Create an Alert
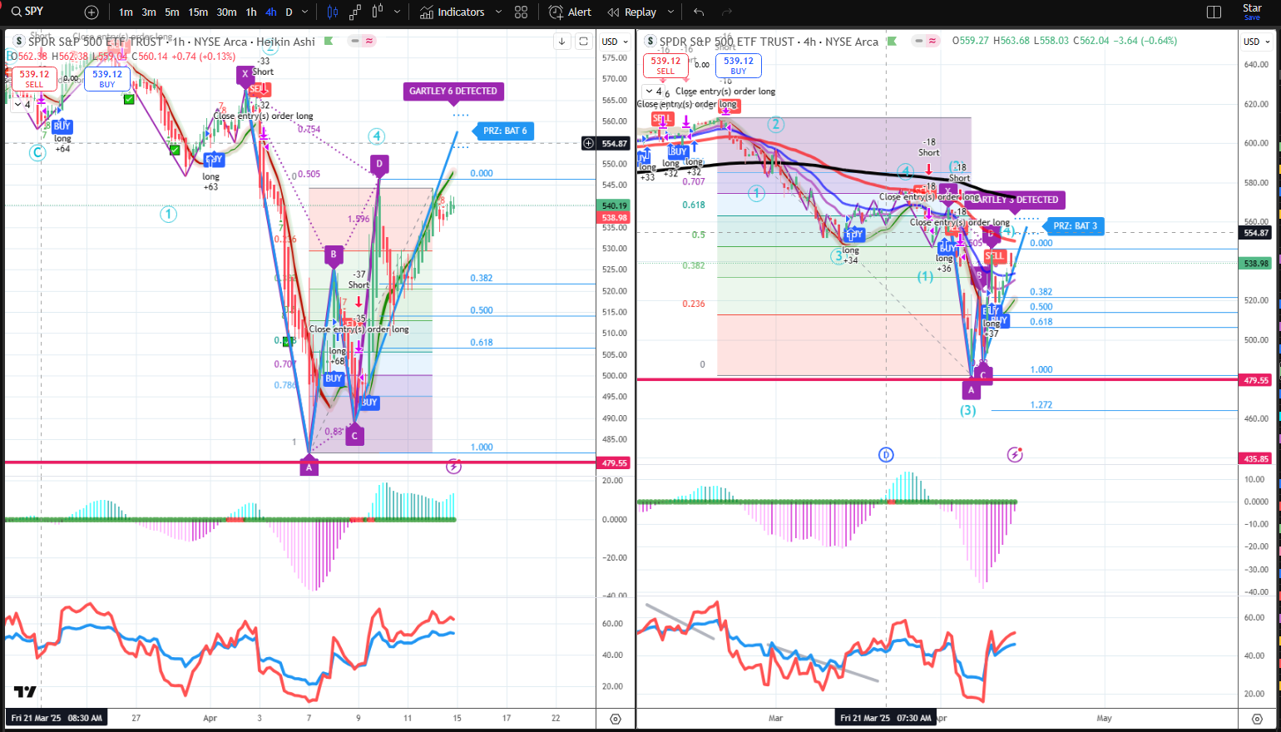 tap(570, 12)
